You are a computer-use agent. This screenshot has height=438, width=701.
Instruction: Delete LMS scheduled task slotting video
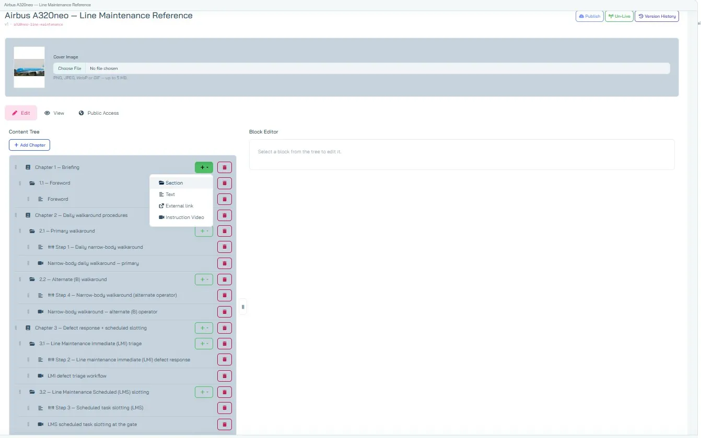pos(225,424)
